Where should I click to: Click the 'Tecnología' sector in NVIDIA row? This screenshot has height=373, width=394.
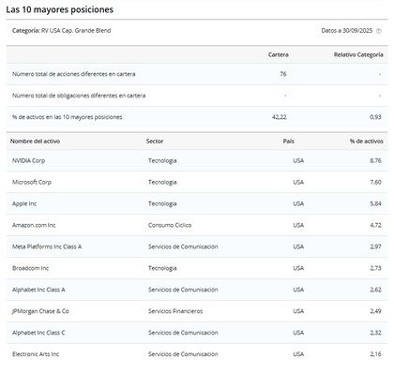pyautogui.click(x=162, y=160)
